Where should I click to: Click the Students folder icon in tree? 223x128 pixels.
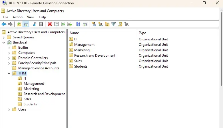click(x=20, y=104)
